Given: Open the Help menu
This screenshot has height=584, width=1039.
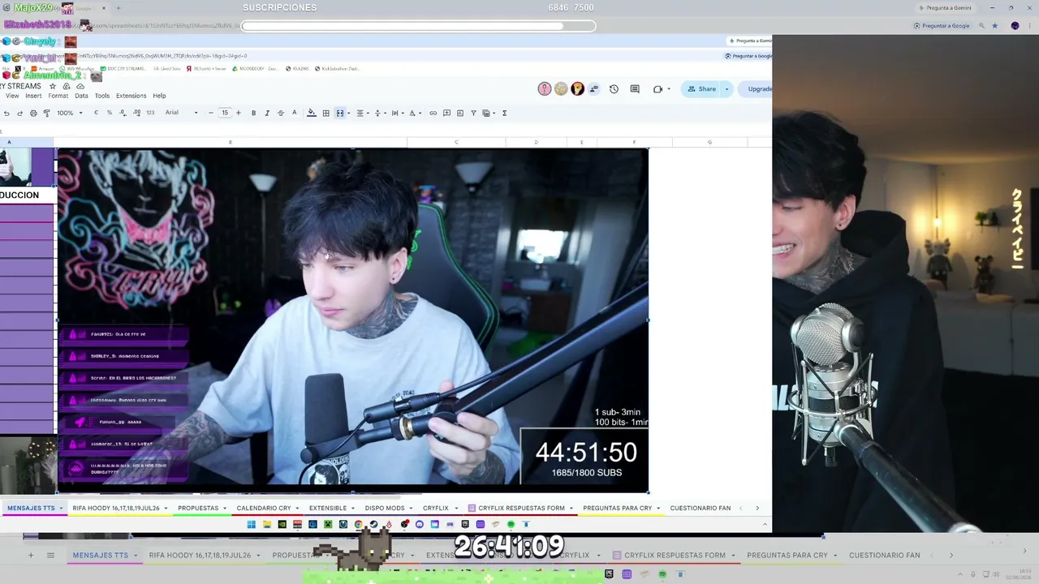Looking at the screenshot, I should pyautogui.click(x=159, y=96).
